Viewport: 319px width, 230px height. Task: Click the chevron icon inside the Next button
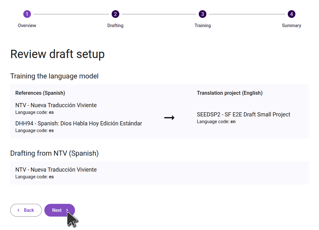tap(67, 210)
